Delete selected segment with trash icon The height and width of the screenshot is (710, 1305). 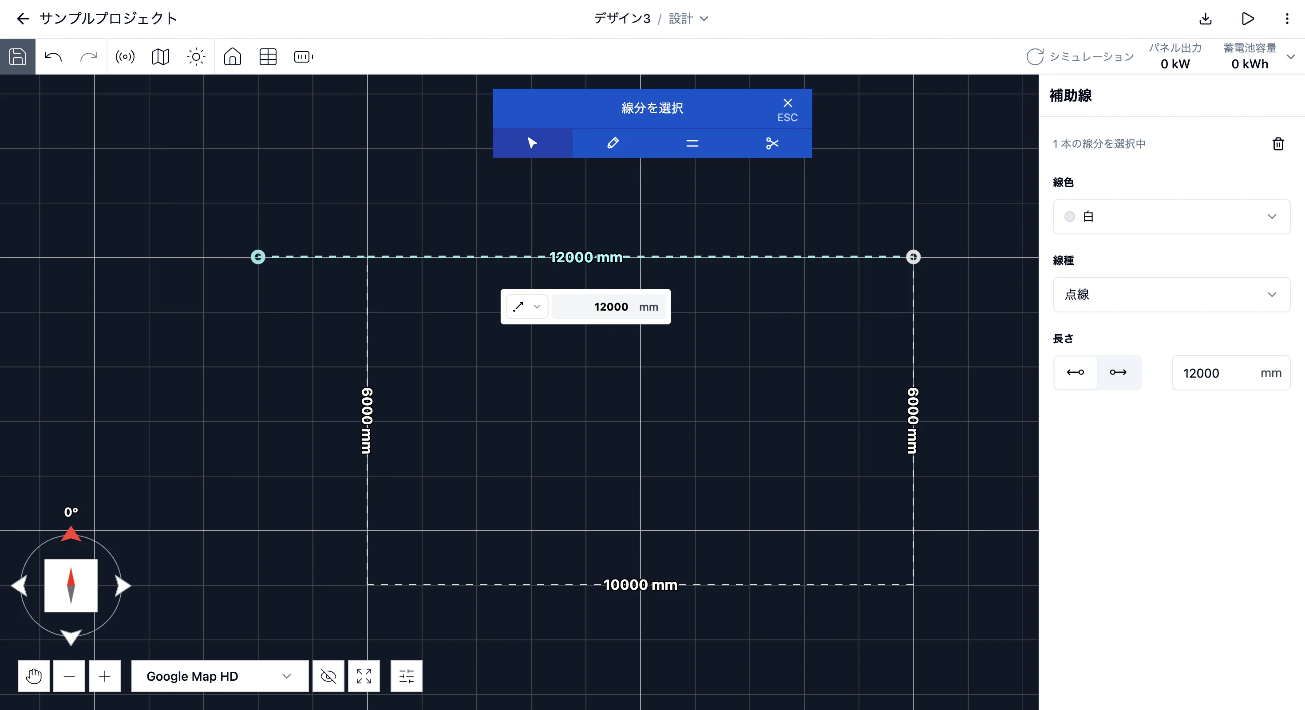pos(1278,144)
